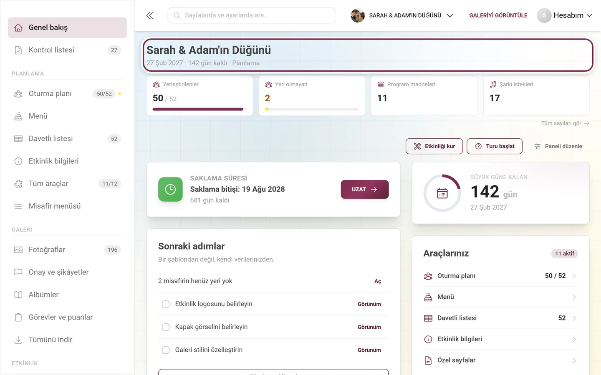Open the Menü chevron under Araçlarınız

pos(574,297)
